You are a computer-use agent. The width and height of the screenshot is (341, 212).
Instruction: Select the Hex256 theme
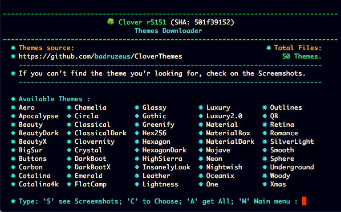155,133
